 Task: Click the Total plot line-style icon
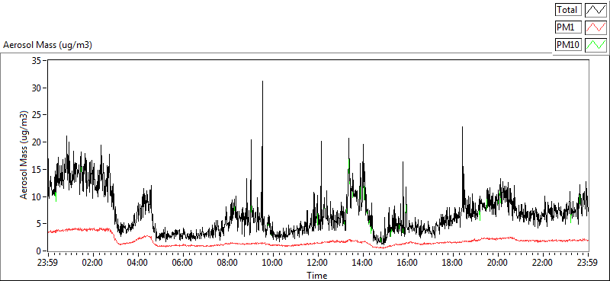tap(596, 10)
